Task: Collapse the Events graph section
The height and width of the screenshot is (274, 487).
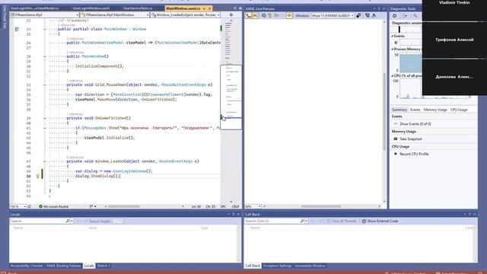Action: click(393, 36)
